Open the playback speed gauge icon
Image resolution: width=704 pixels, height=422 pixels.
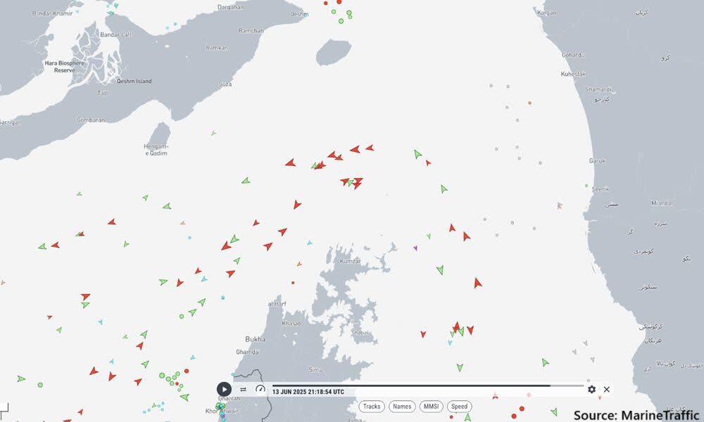click(260, 390)
